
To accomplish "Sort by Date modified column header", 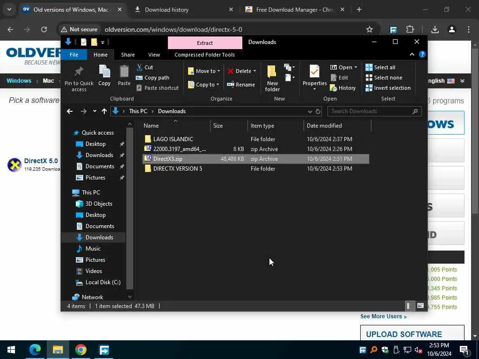I will [337, 126].
